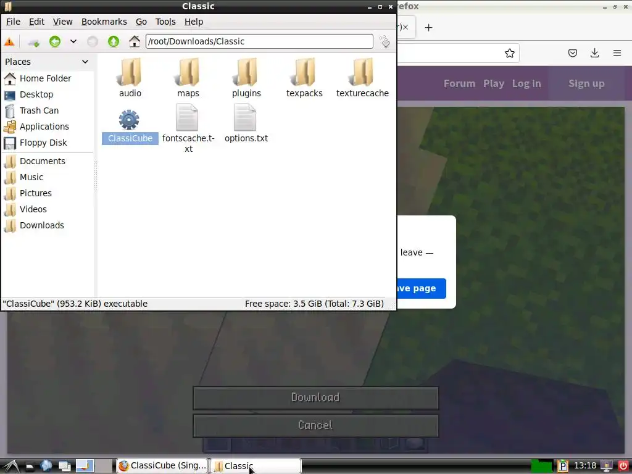Viewport: 632px width, 474px height.
Task: Open the back history dropdown arrow
Action: tap(73, 41)
